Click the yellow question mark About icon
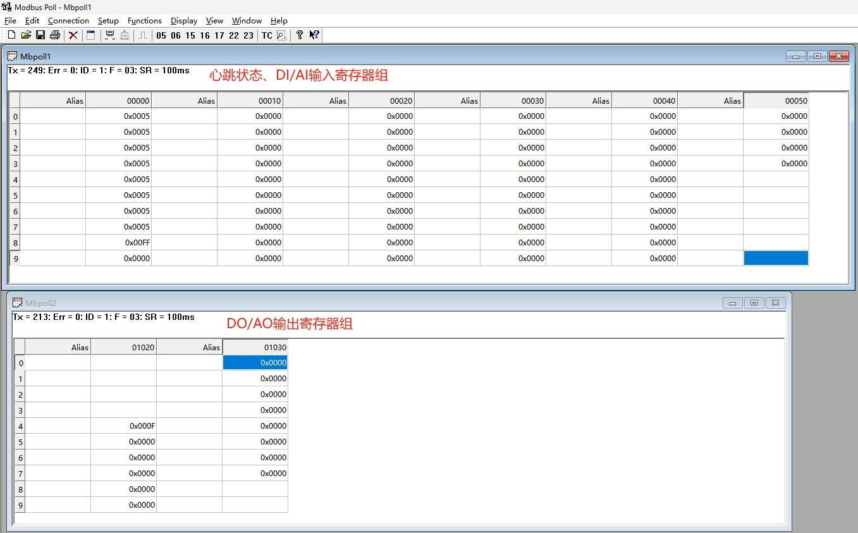This screenshot has width=858, height=533. 300,35
